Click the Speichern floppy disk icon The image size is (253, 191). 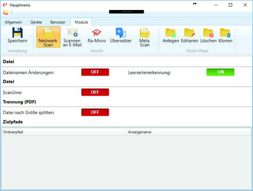[18, 32]
